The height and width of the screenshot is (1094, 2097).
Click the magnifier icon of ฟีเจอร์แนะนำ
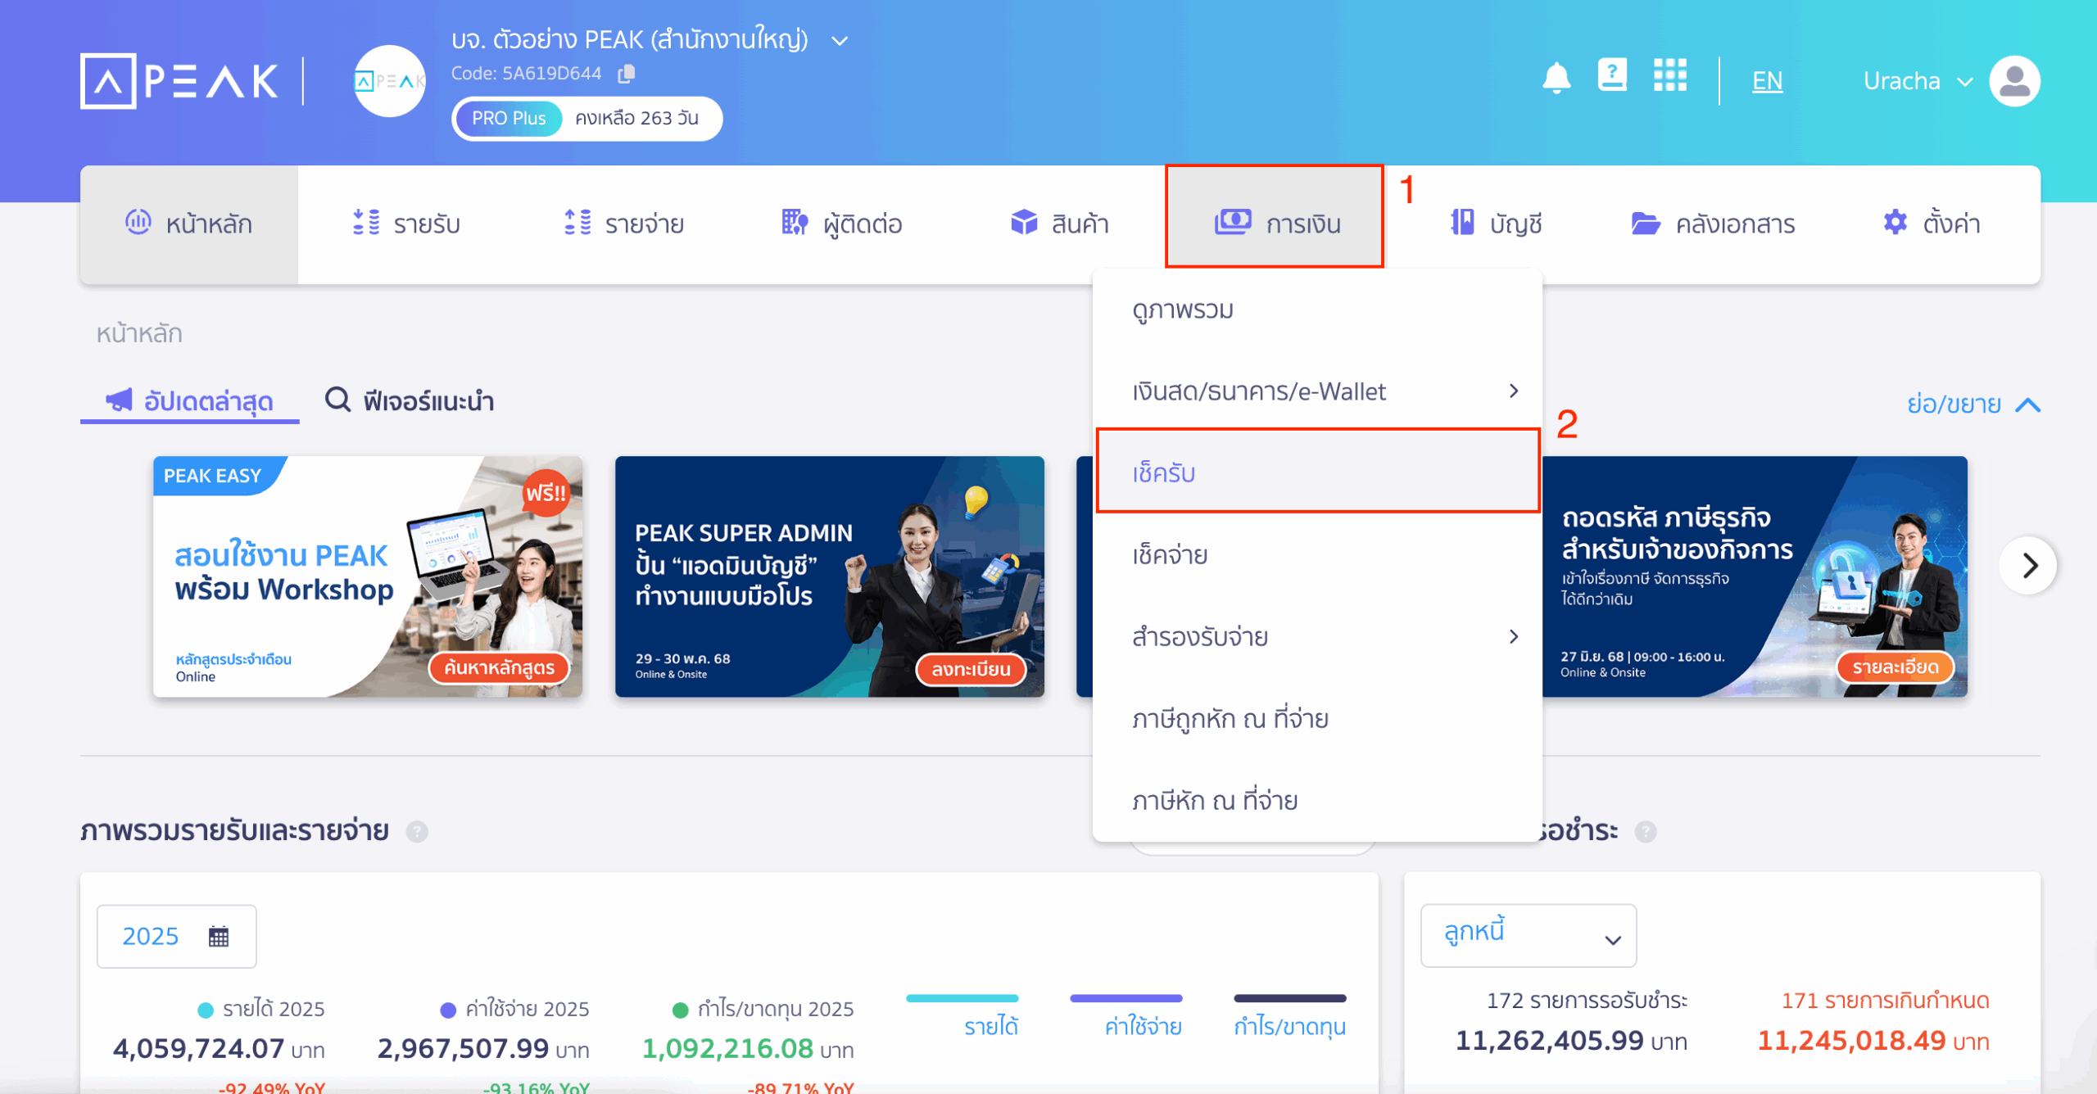coord(337,400)
